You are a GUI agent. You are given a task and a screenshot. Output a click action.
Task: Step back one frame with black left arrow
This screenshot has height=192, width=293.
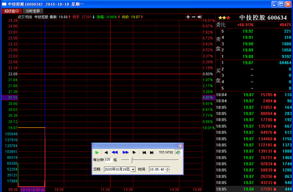tap(106, 152)
